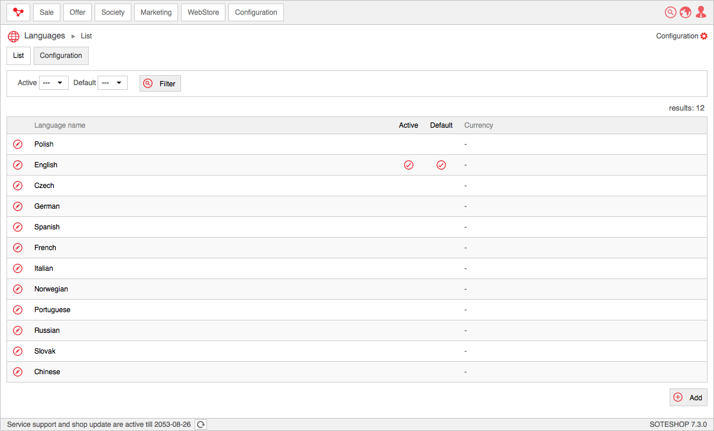Edit the French language row
This screenshot has width=714, height=431.
click(18, 248)
